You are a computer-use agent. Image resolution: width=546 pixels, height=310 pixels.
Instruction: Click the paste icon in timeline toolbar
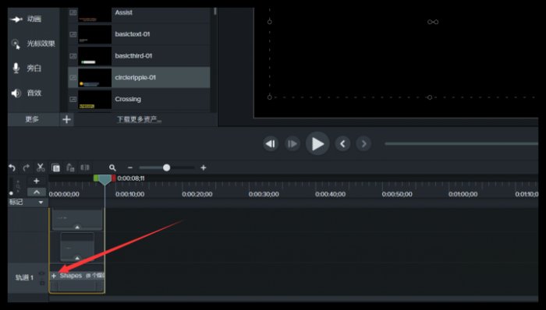click(70, 168)
